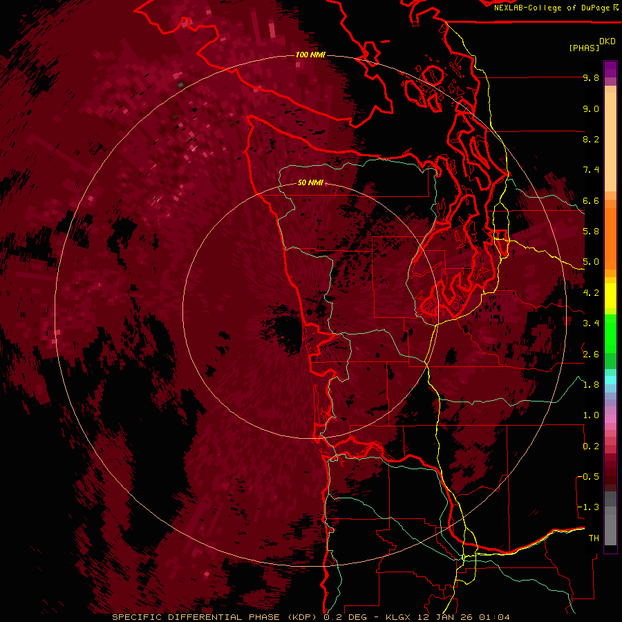The width and height of the screenshot is (622, 622).
Task: Pick the orange band of color scale
Action: [x=610, y=238]
